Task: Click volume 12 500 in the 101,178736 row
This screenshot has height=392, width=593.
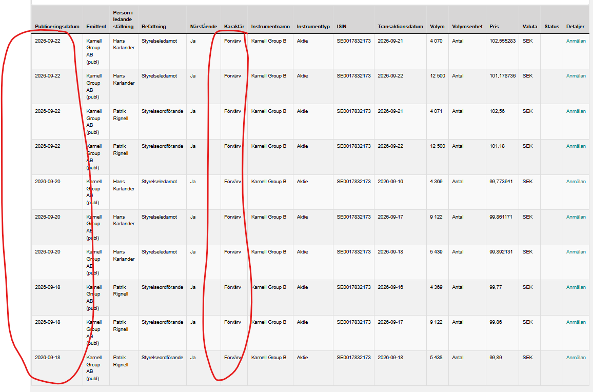Action: pyautogui.click(x=438, y=76)
